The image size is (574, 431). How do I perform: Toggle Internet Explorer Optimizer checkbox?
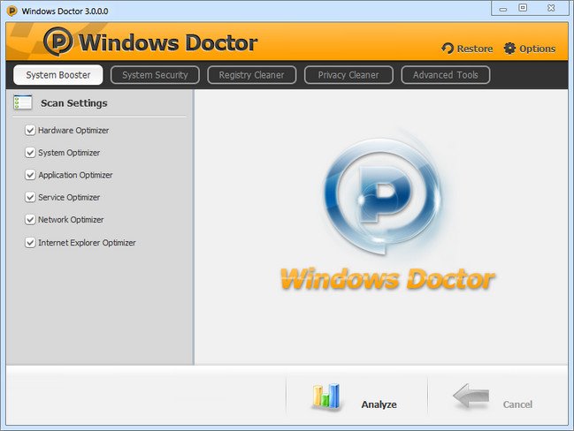click(x=30, y=242)
